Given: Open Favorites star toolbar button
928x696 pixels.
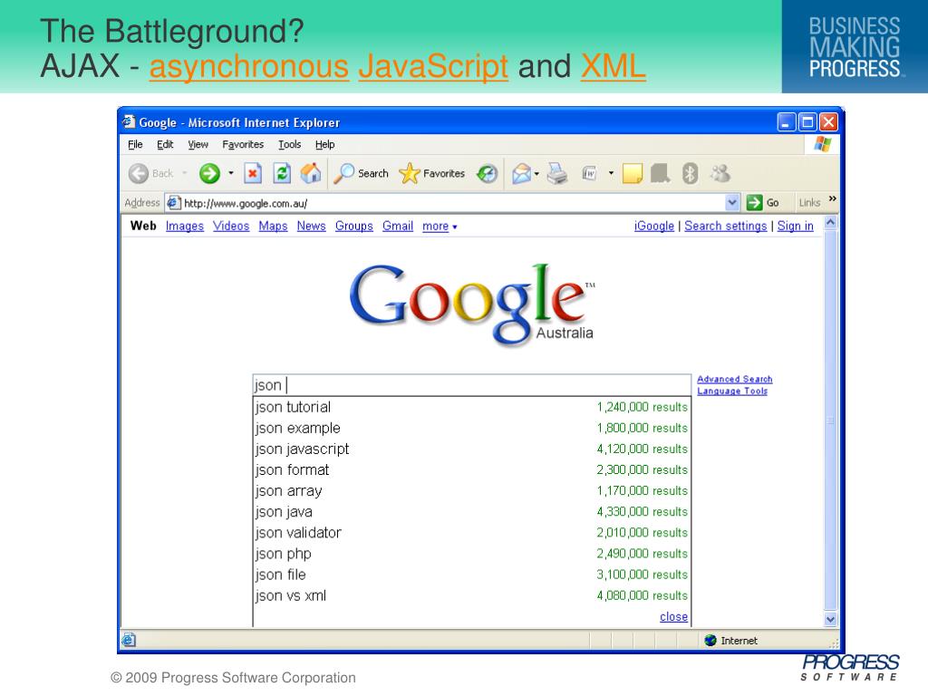Looking at the screenshot, I should pyautogui.click(x=431, y=173).
